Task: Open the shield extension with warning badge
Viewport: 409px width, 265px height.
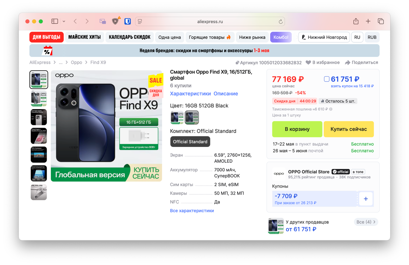Action: coord(116,21)
